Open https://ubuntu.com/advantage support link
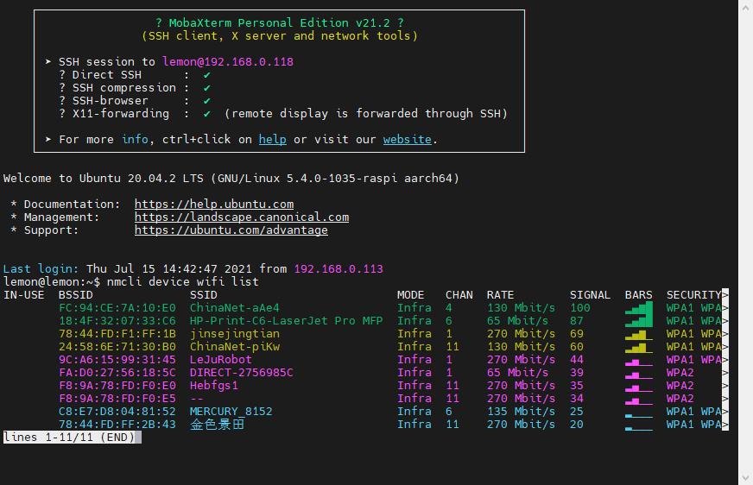753x485 pixels. pyautogui.click(x=231, y=230)
